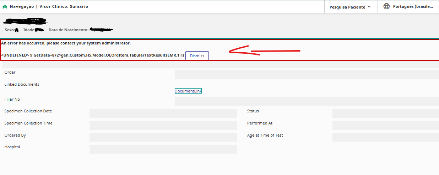Click the Filler No field
Viewport: 439px width, 175px height.
(x=307, y=101)
